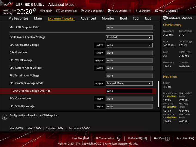Viewport: 196px width, 147px height.
Task: Click Search(F9) label
Action: click(145, 11)
